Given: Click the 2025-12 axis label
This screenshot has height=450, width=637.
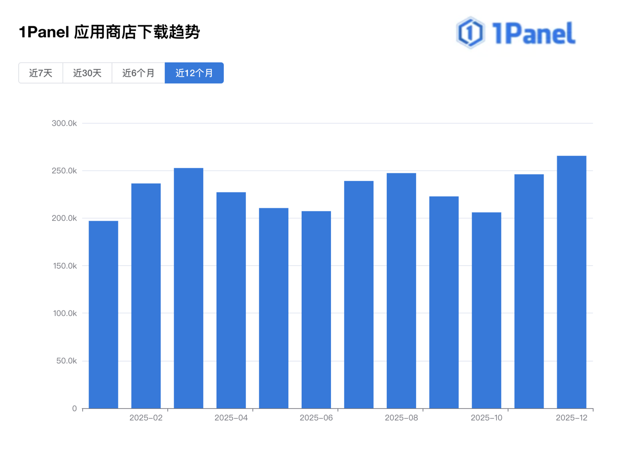Looking at the screenshot, I should pos(572,418).
